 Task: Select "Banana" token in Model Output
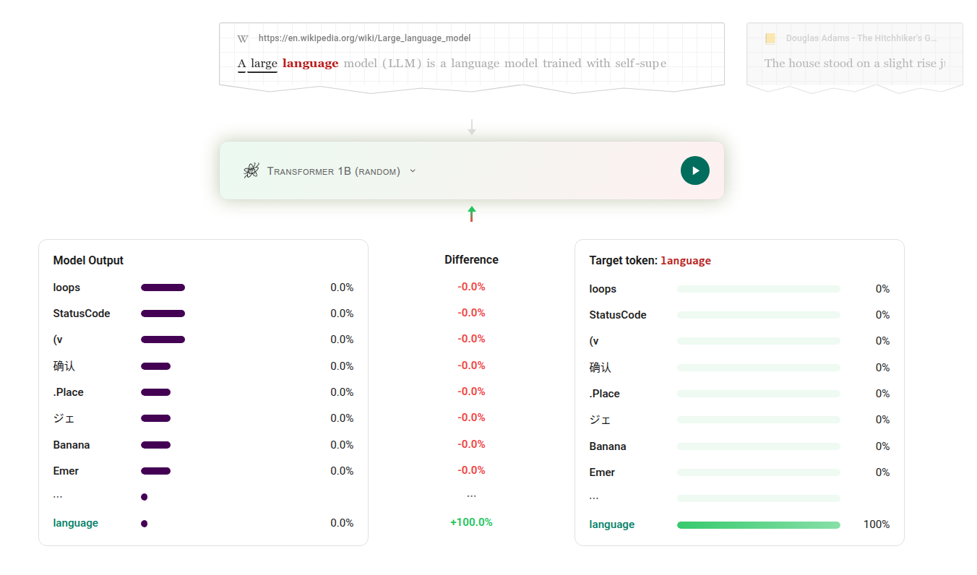(x=72, y=445)
